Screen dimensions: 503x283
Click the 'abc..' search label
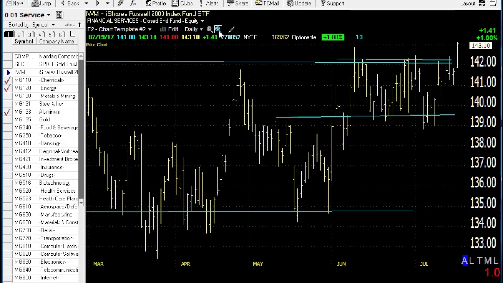[70, 25]
